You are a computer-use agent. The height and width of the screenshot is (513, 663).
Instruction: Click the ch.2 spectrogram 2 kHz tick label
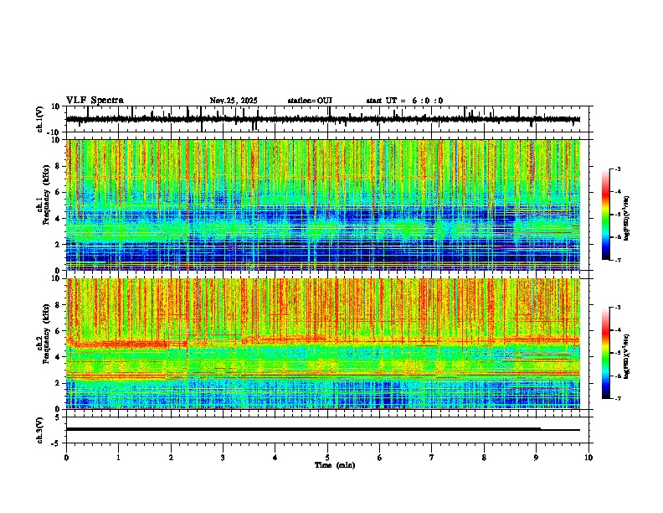pyautogui.click(x=59, y=383)
